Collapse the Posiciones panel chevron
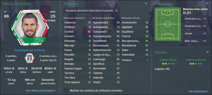The width and height of the screenshot is (212, 95). click(x=207, y=3)
